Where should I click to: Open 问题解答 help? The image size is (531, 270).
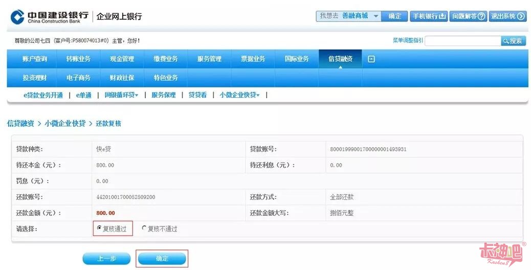click(469, 16)
